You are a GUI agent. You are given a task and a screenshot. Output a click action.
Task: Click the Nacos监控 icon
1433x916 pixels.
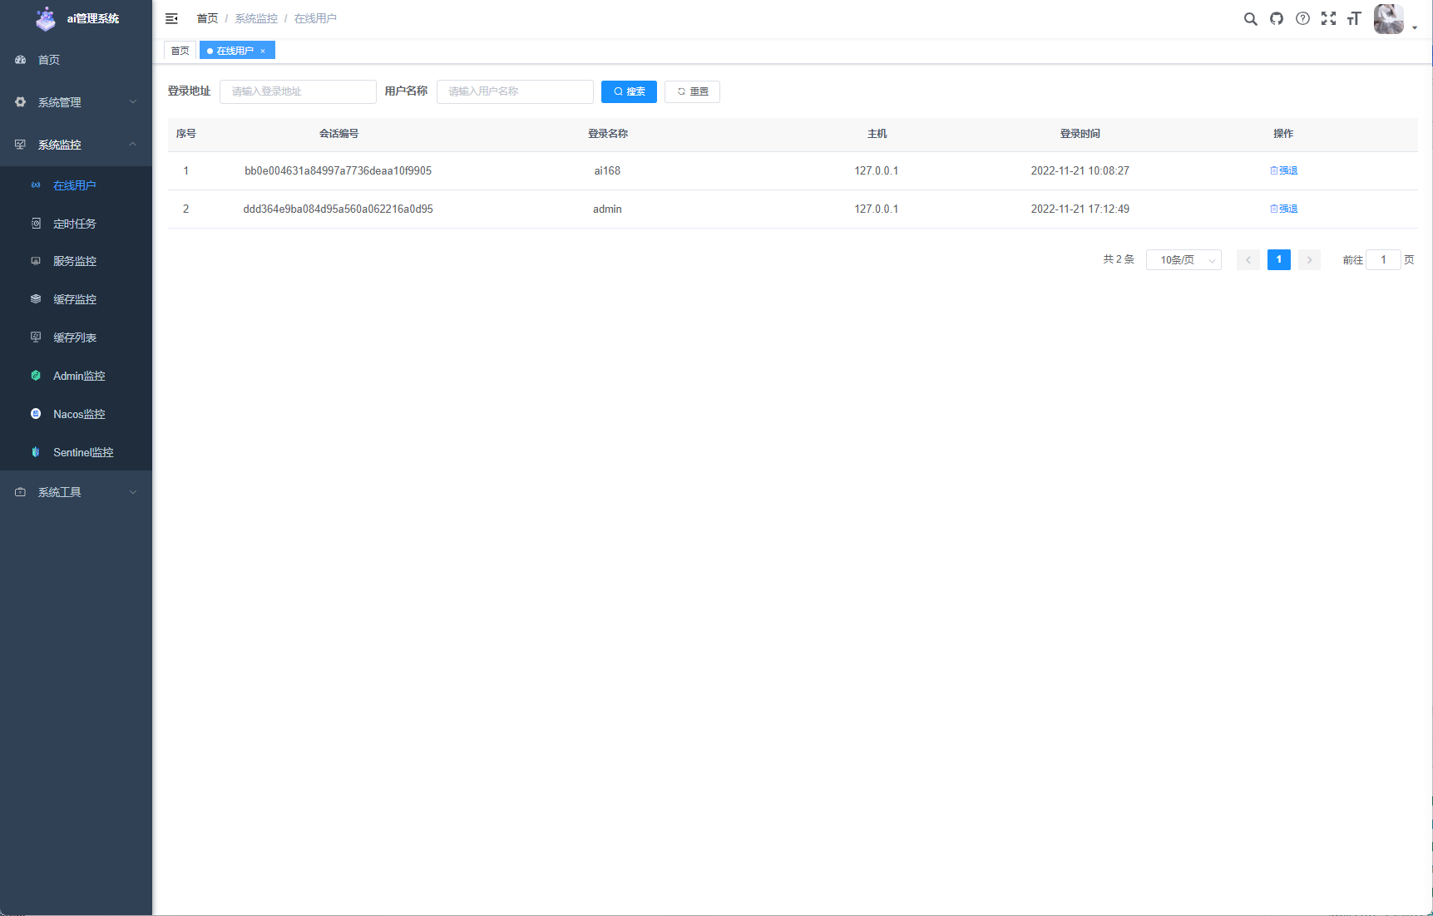click(x=36, y=414)
